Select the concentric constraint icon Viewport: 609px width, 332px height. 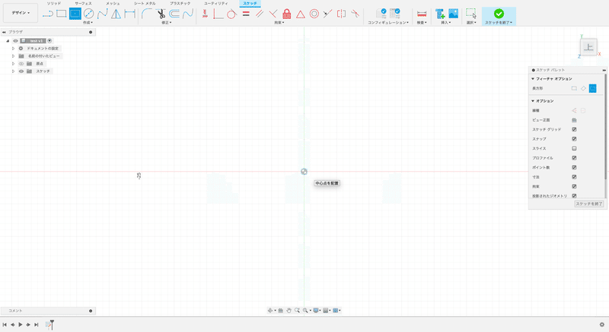(314, 14)
